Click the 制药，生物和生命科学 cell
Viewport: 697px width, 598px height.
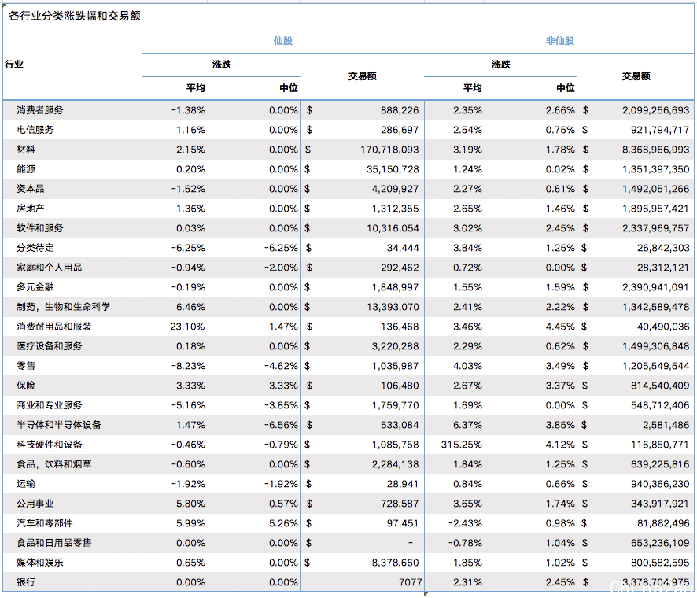[x=64, y=307]
